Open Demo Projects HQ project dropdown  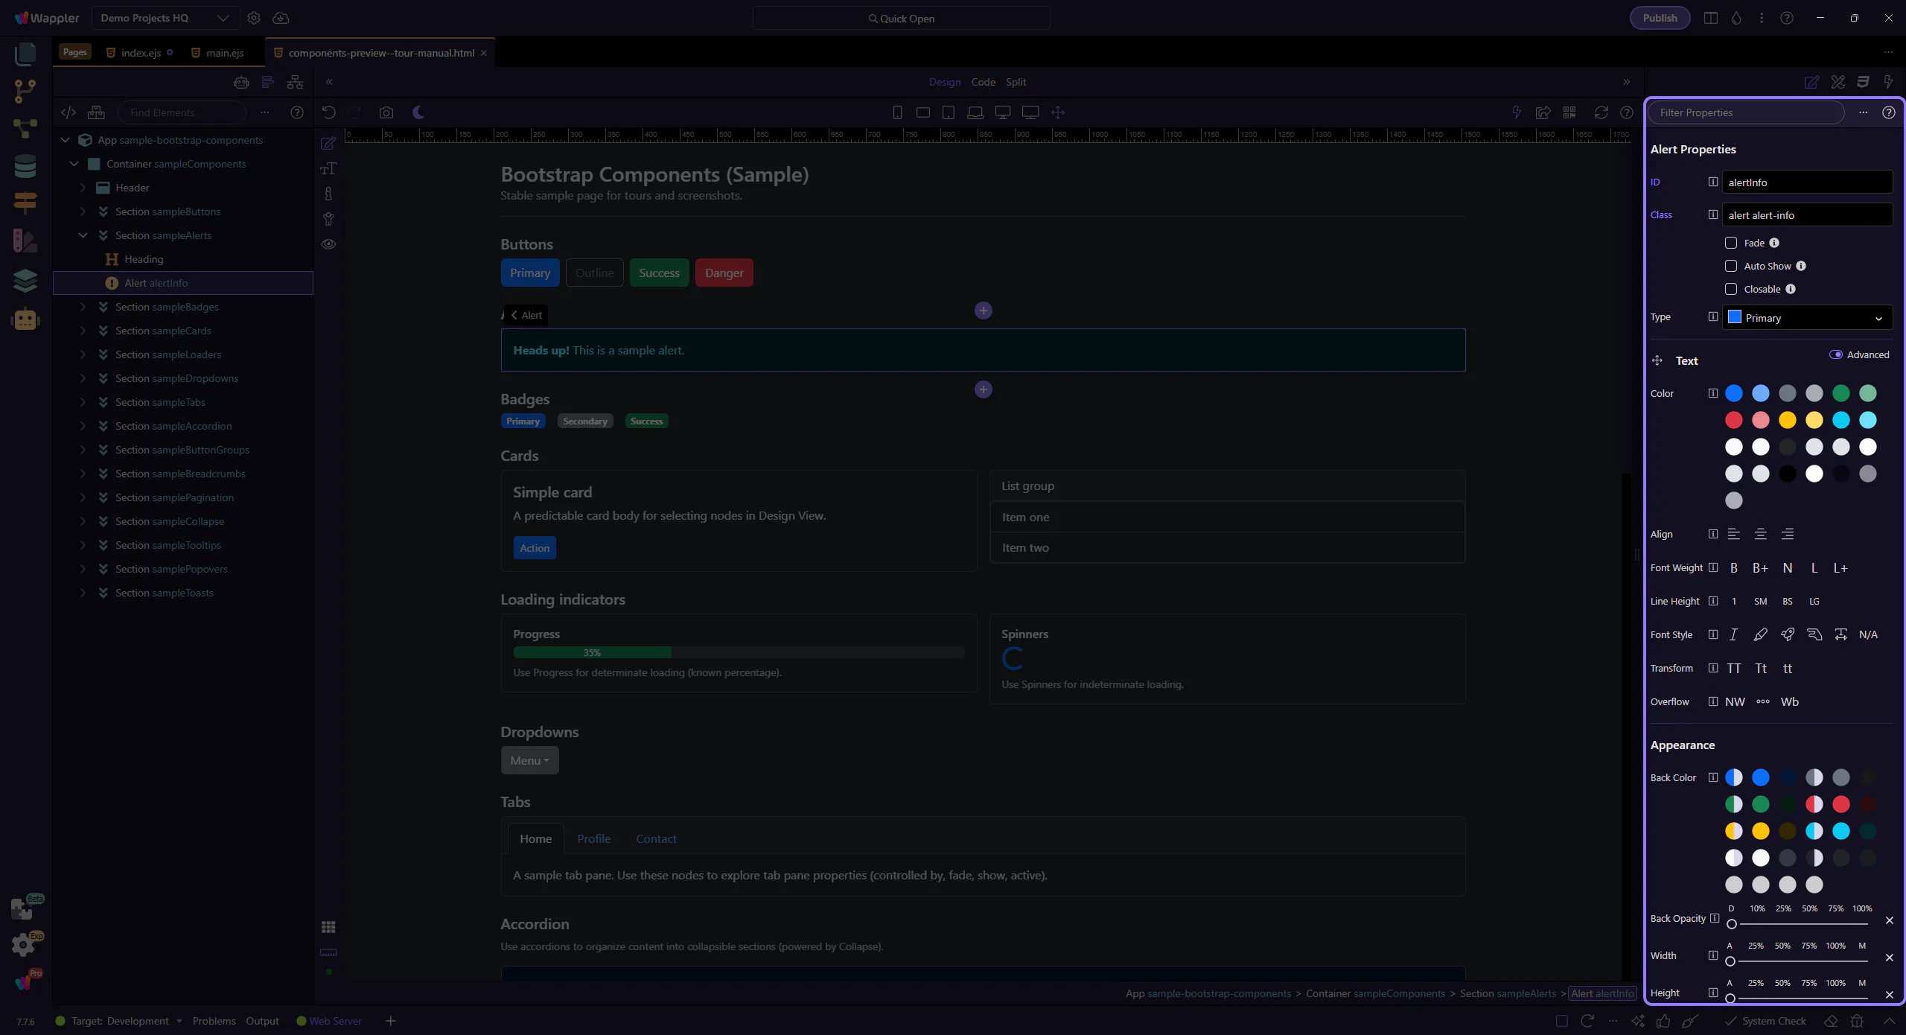[165, 18]
